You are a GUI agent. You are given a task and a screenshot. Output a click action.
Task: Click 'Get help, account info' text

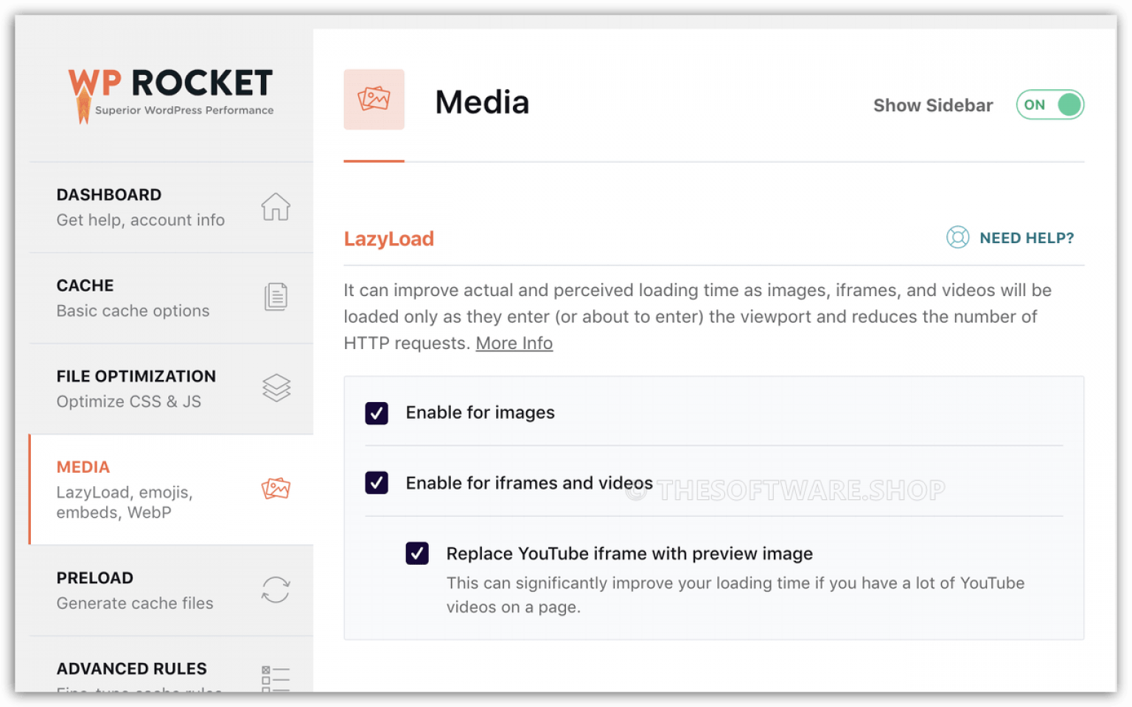(141, 220)
